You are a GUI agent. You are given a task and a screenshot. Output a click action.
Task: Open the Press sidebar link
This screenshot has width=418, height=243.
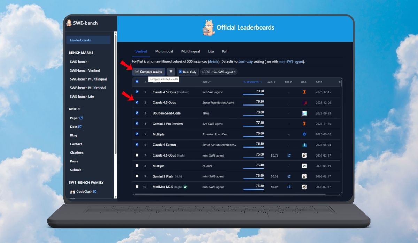tap(74, 161)
